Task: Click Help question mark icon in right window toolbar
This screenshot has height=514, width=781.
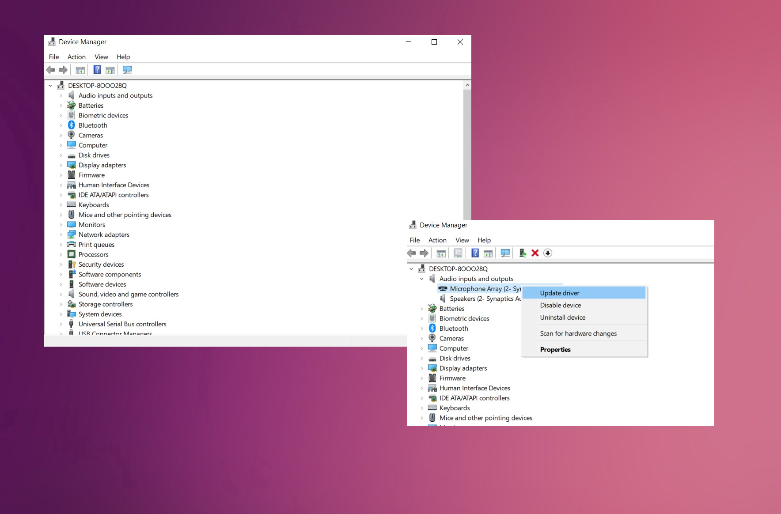Action: (x=475, y=253)
